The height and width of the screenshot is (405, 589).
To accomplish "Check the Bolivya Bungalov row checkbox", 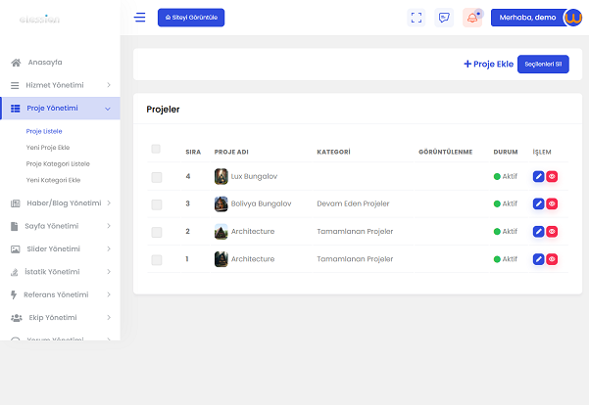I will (156, 203).
